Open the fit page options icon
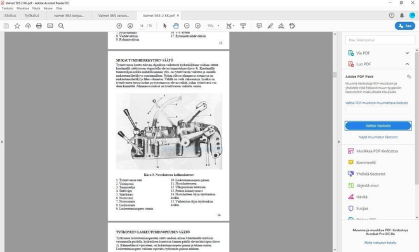Screen dimensions: 419x252 tap(230, 26)
